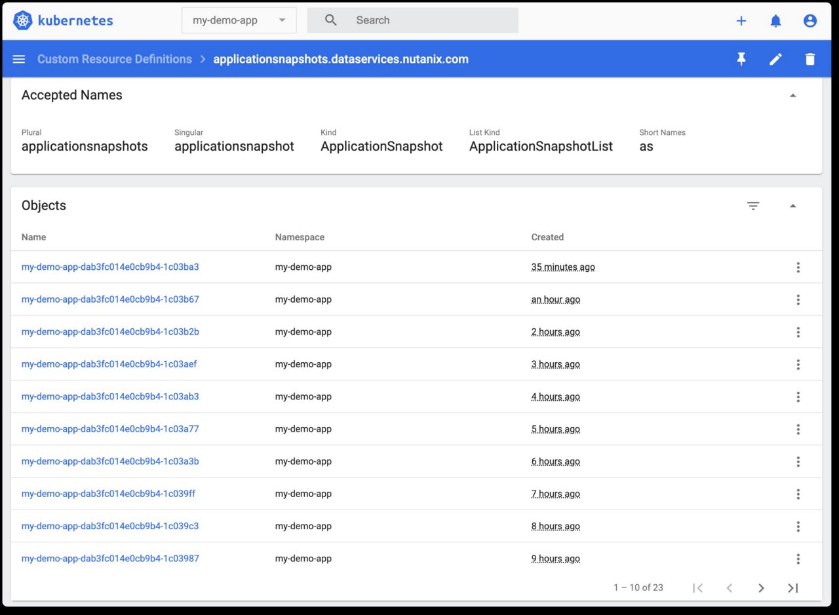
Task: Open actions menu for object ending 1c03987
Action: tap(798, 559)
